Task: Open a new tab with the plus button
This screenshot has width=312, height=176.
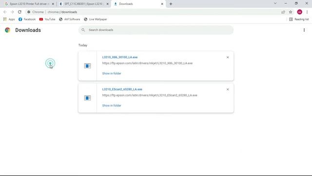Action: coord(171,4)
